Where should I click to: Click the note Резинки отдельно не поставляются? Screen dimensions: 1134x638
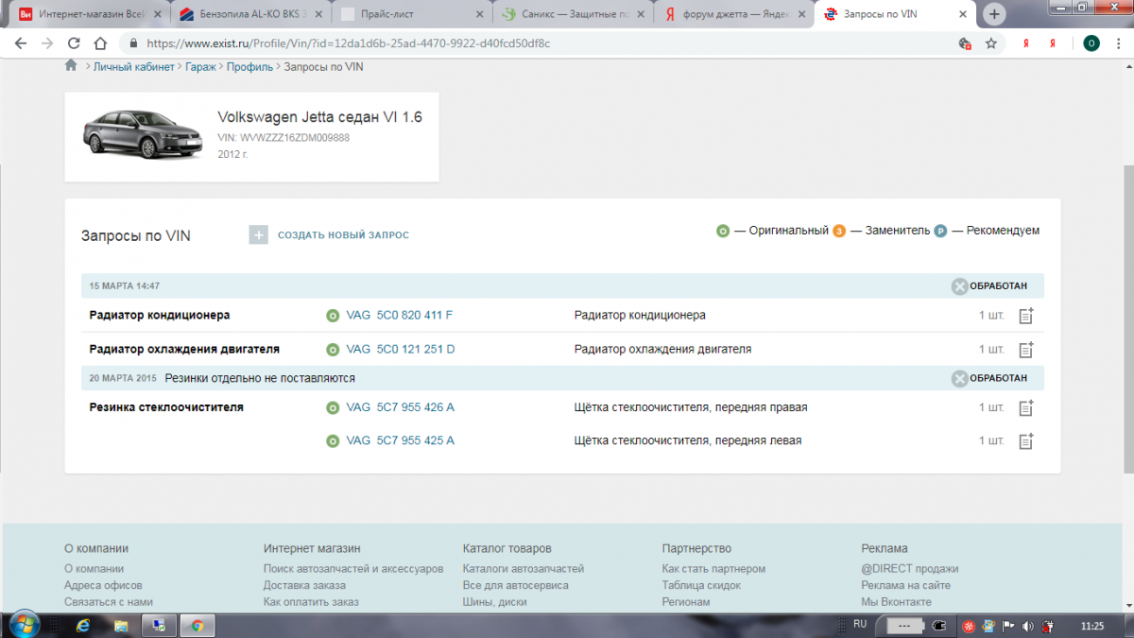[260, 378]
